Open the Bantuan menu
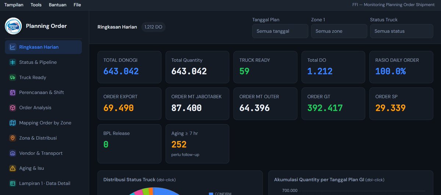441x195 pixels. [57, 5]
